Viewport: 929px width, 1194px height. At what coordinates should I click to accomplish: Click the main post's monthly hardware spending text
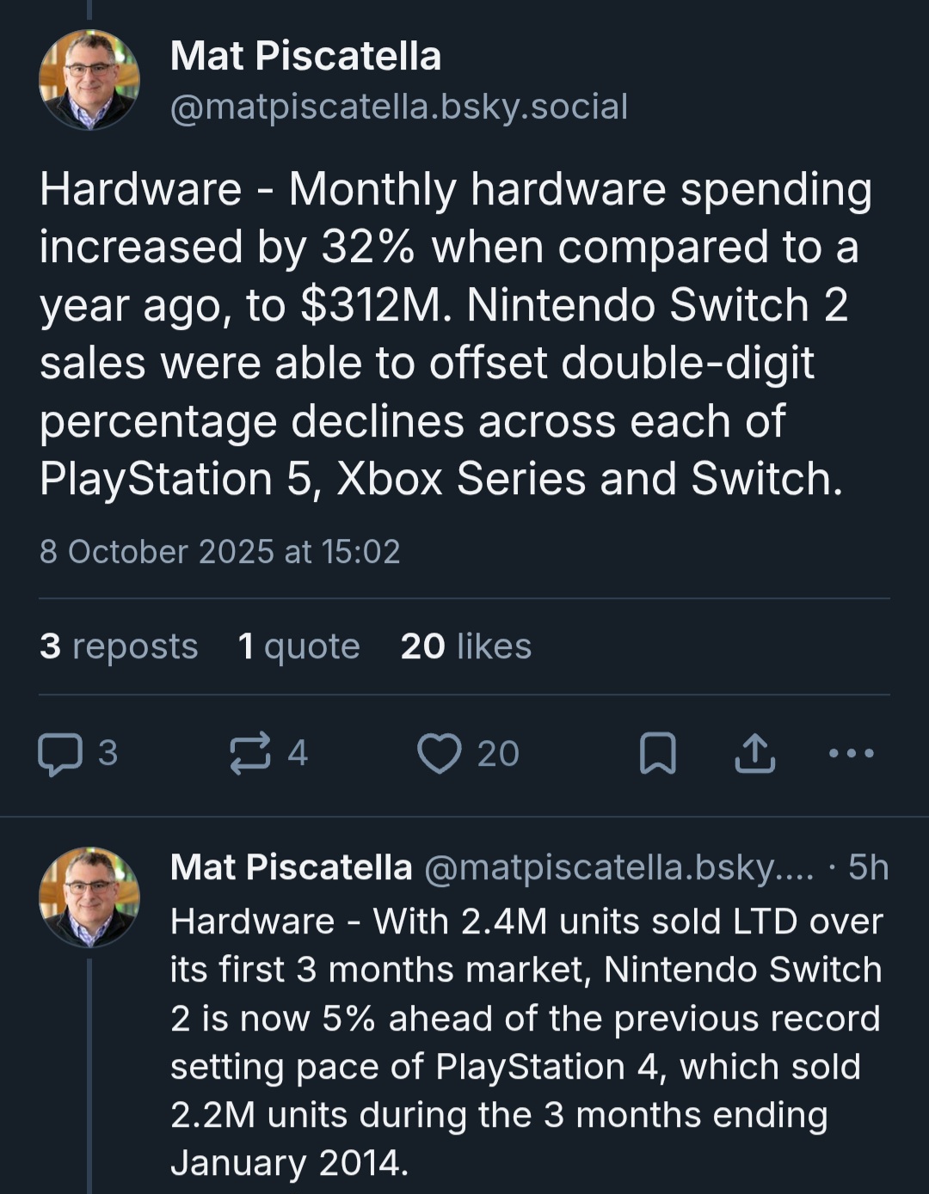coord(456,334)
